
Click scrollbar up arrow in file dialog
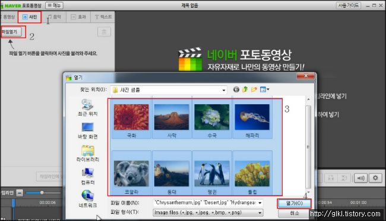[x=308, y=99]
